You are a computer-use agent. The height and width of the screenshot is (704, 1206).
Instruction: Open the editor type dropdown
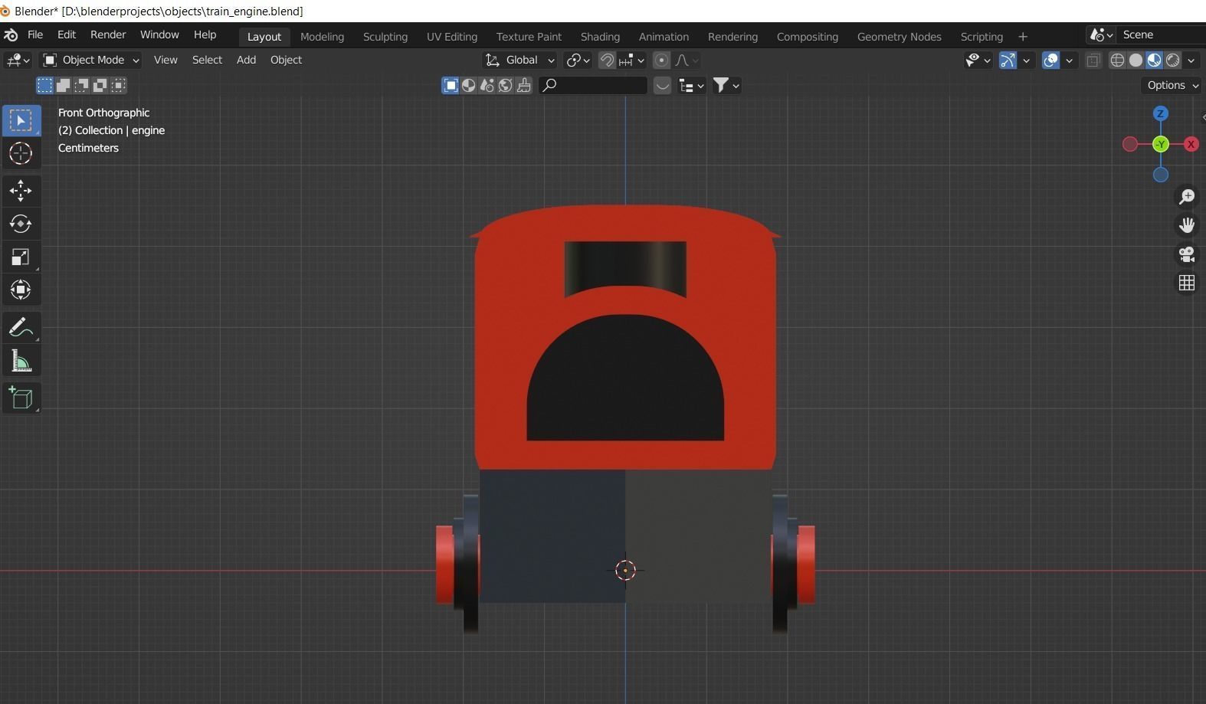[18, 60]
